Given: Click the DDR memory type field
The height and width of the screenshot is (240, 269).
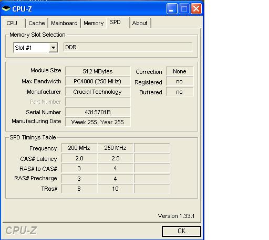Looking at the screenshot, I should (x=128, y=47).
